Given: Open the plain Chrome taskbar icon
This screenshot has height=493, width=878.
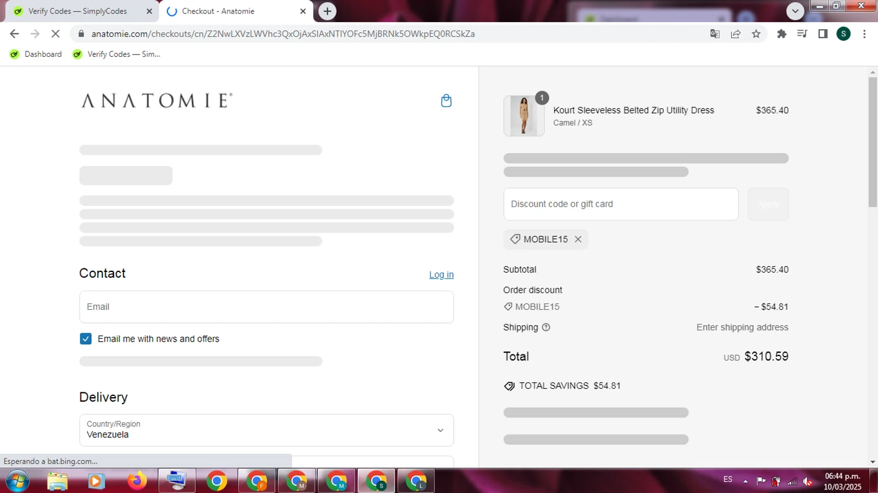Looking at the screenshot, I should pos(217,481).
